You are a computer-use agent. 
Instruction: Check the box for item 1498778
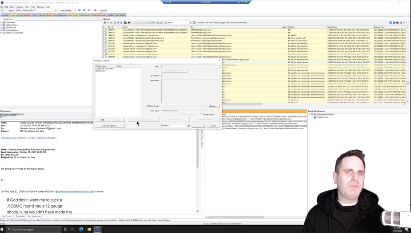pos(105,33)
